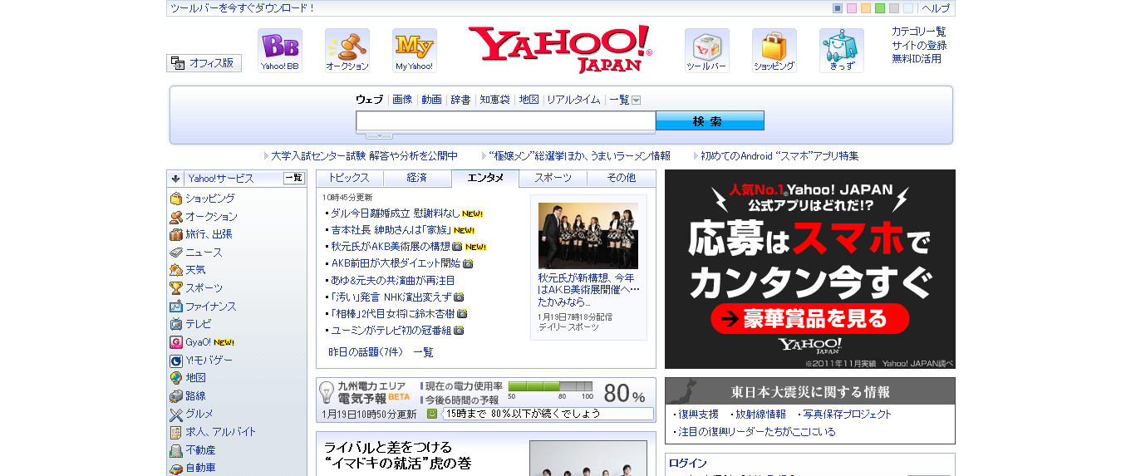
Task: Select the 知恵袋 search type
Action: (x=495, y=100)
